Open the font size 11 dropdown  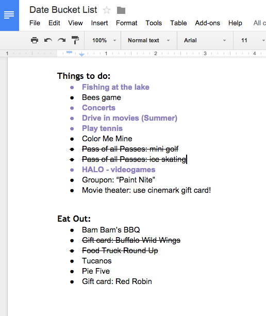pyautogui.click(x=253, y=40)
